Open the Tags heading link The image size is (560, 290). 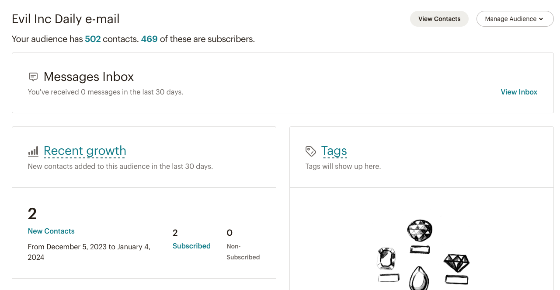[334, 151]
